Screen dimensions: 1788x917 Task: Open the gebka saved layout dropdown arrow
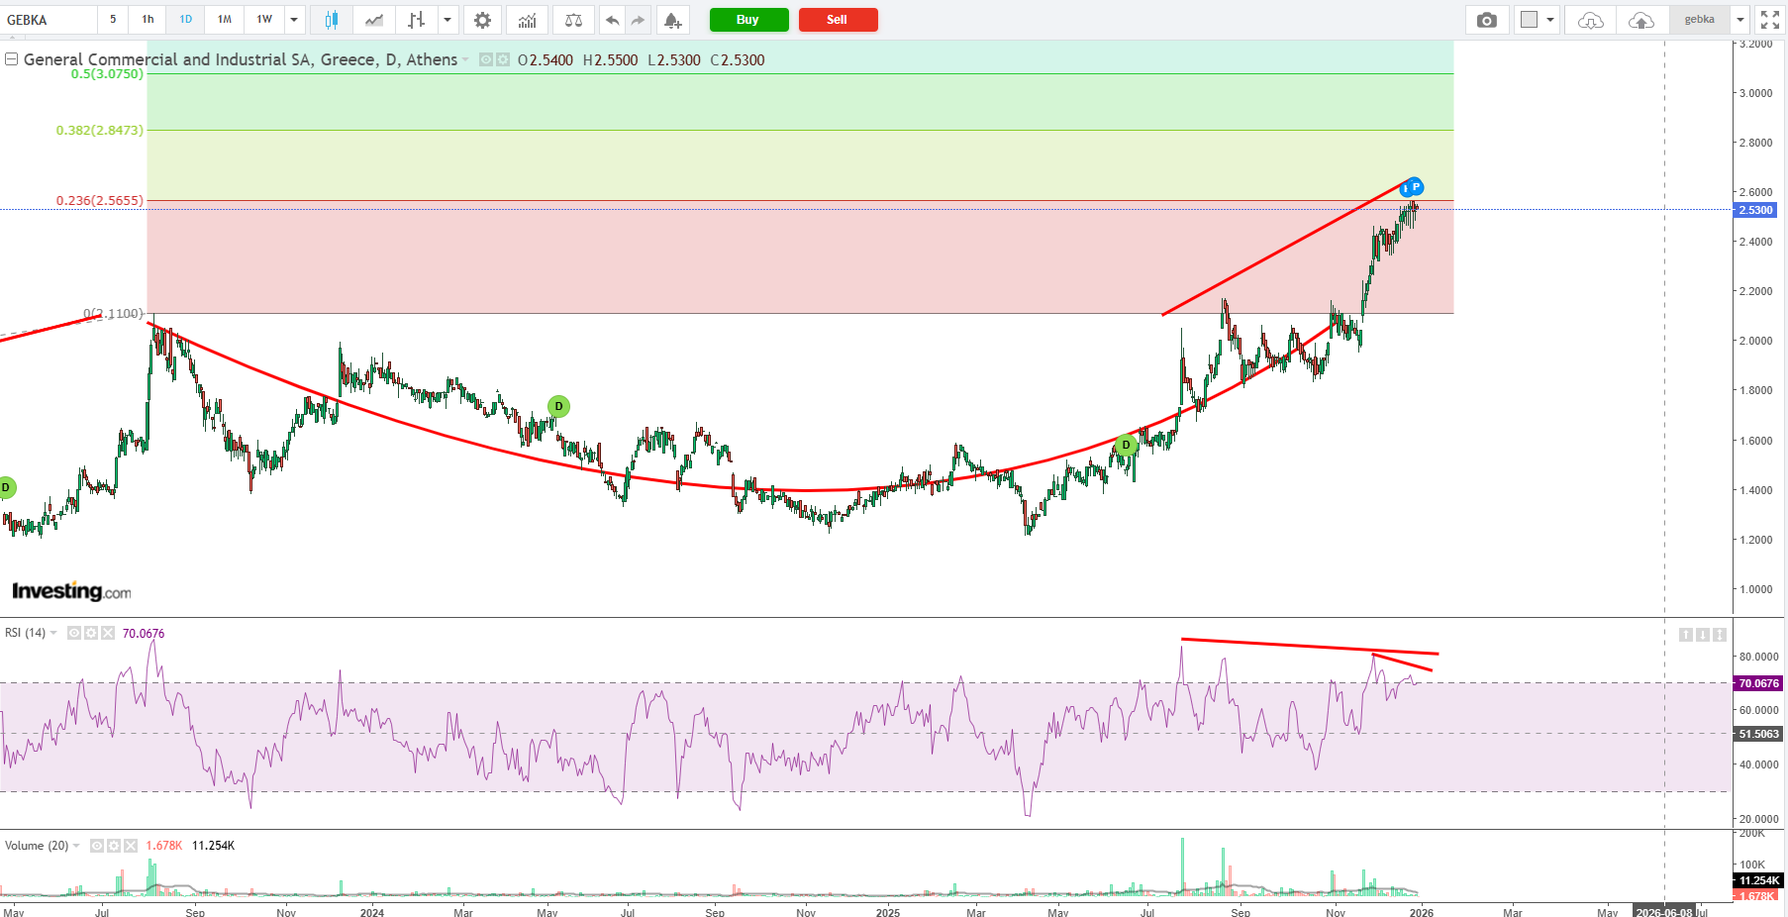[x=1739, y=20]
